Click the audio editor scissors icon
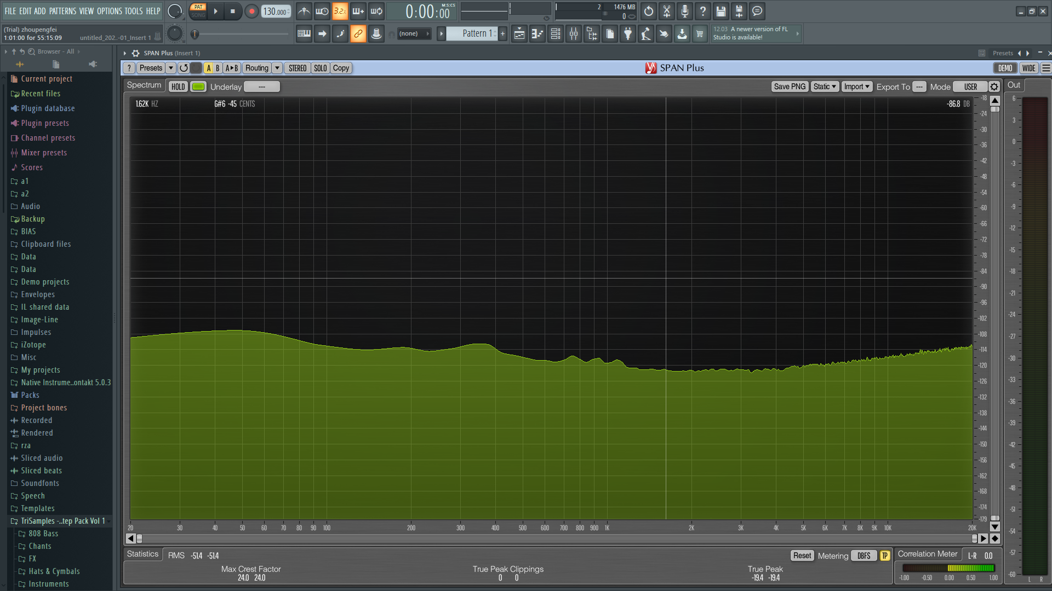Viewport: 1052px width, 591px height. coord(667,11)
